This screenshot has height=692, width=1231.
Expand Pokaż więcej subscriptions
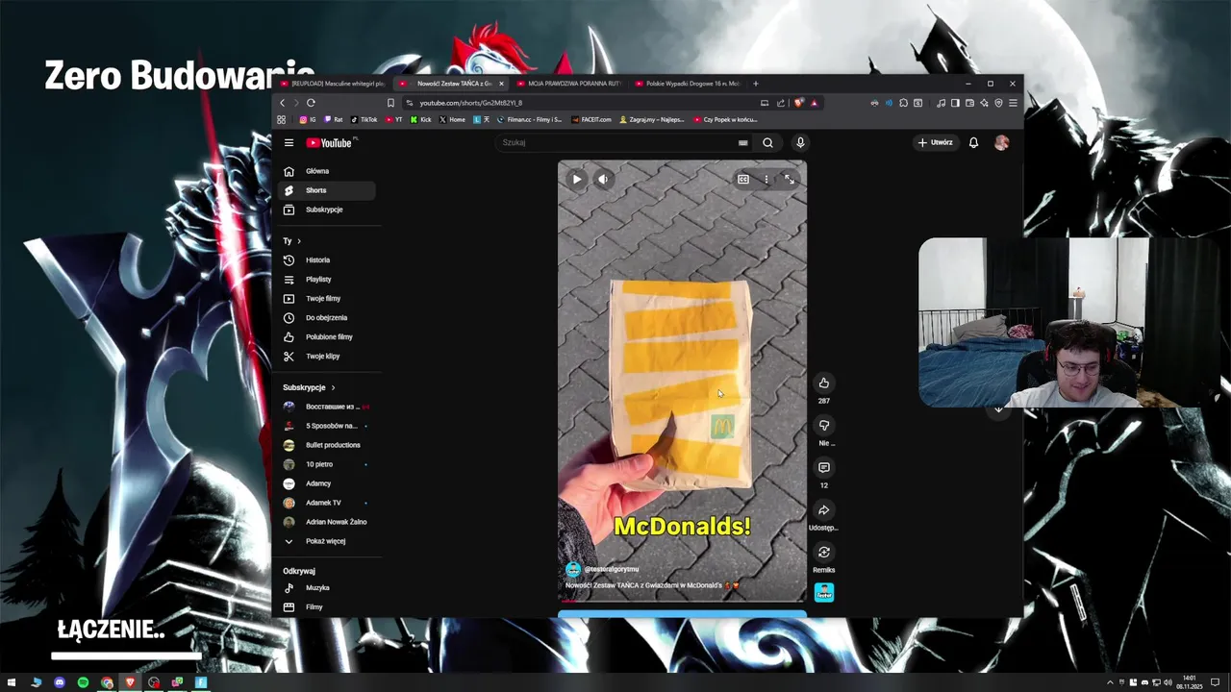point(327,541)
